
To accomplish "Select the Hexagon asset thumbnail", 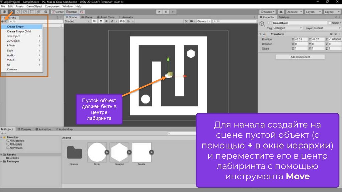I will (x=119, y=153).
